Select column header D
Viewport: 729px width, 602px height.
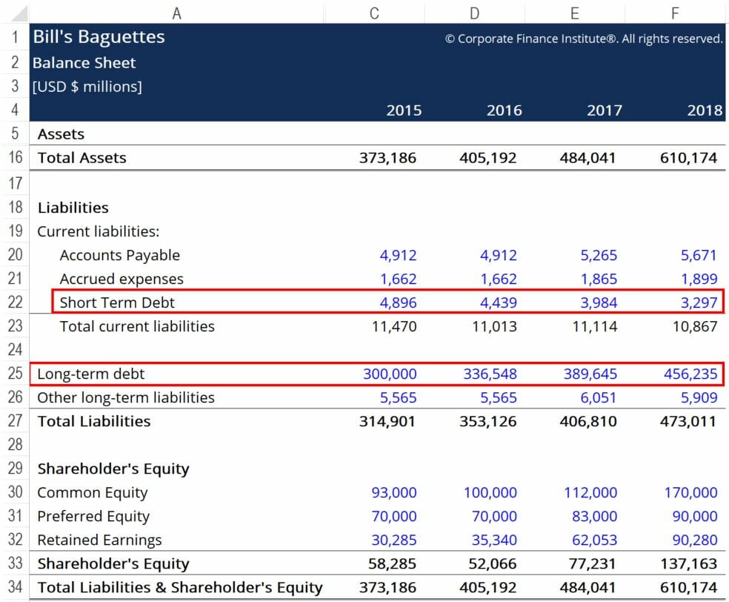(x=474, y=13)
